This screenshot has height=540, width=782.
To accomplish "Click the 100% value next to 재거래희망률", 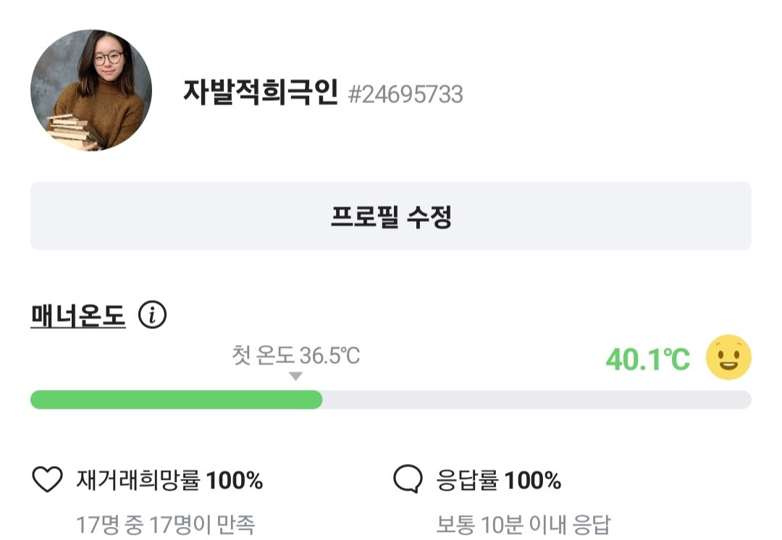I will tap(235, 480).
